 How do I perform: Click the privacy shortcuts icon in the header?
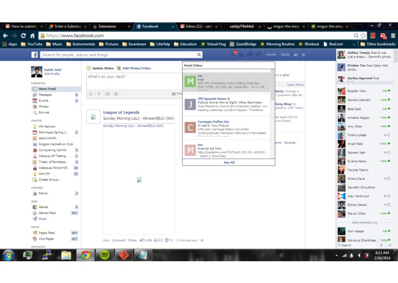[296, 54]
